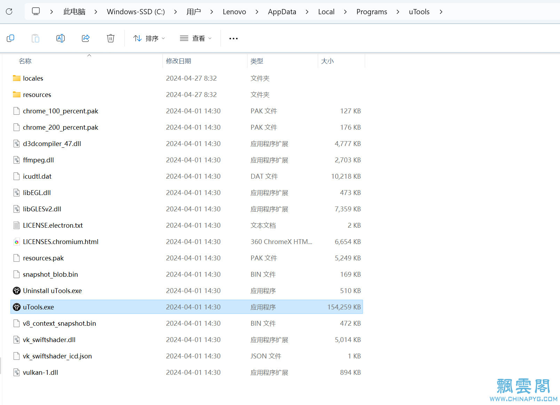Go to Local in the breadcrumb
The image size is (560, 405).
tap(326, 12)
